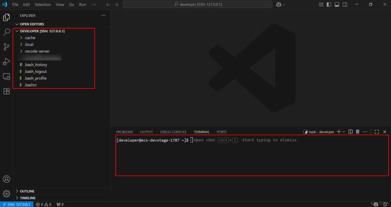Image resolution: width=391 pixels, height=207 pixels.
Task: Add a new terminal with plus icon
Action: click(x=338, y=132)
